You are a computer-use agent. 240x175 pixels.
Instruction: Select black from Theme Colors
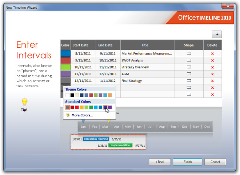tap(72, 95)
